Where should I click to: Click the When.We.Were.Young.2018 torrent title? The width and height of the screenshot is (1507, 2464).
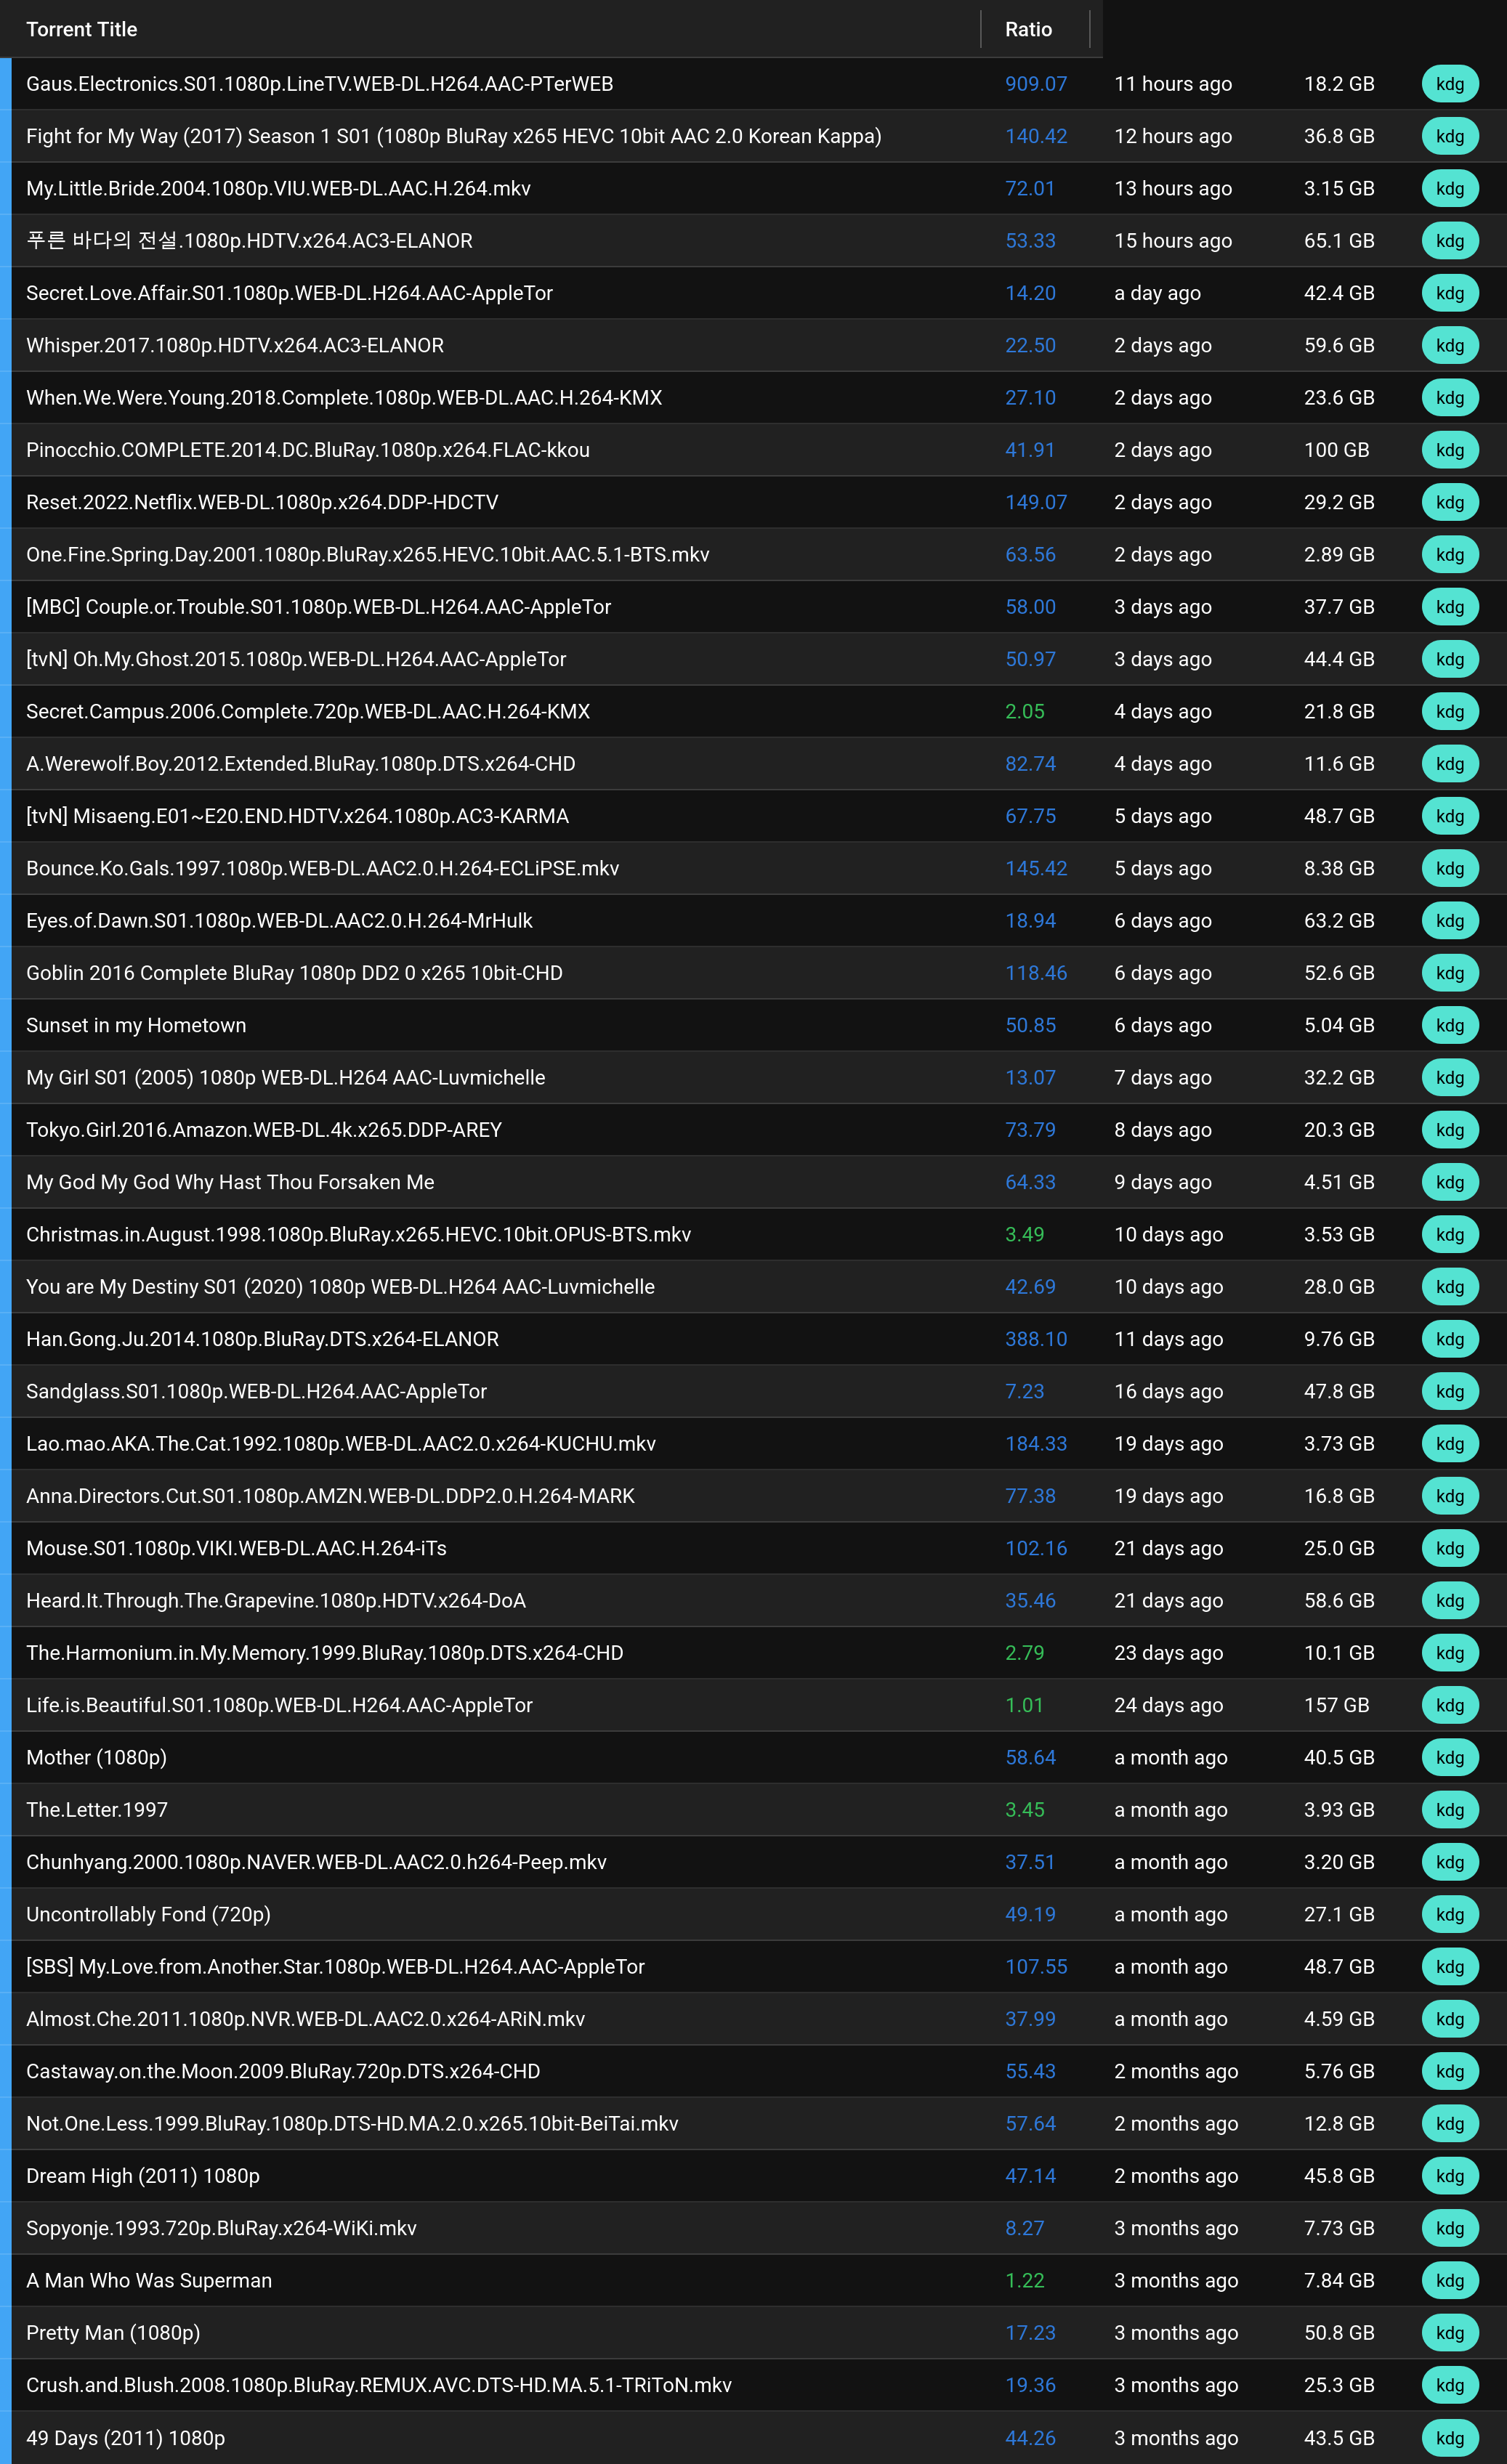[x=344, y=397]
